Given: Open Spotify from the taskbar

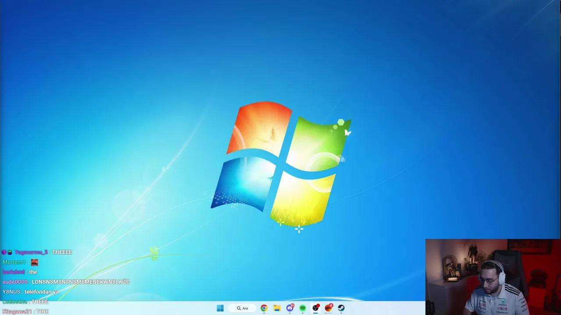Looking at the screenshot, I should tap(302, 308).
